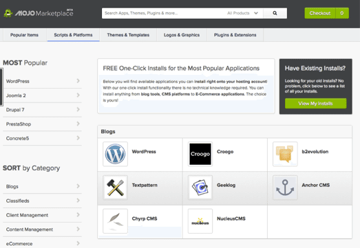The width and height of the screenshot is (360, 248).
Task: Open the b2evolution app icon
Action: click(285, 154)
